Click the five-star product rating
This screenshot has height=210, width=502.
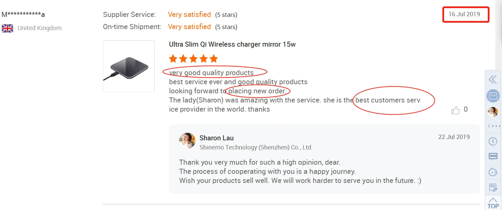[193, 59]
